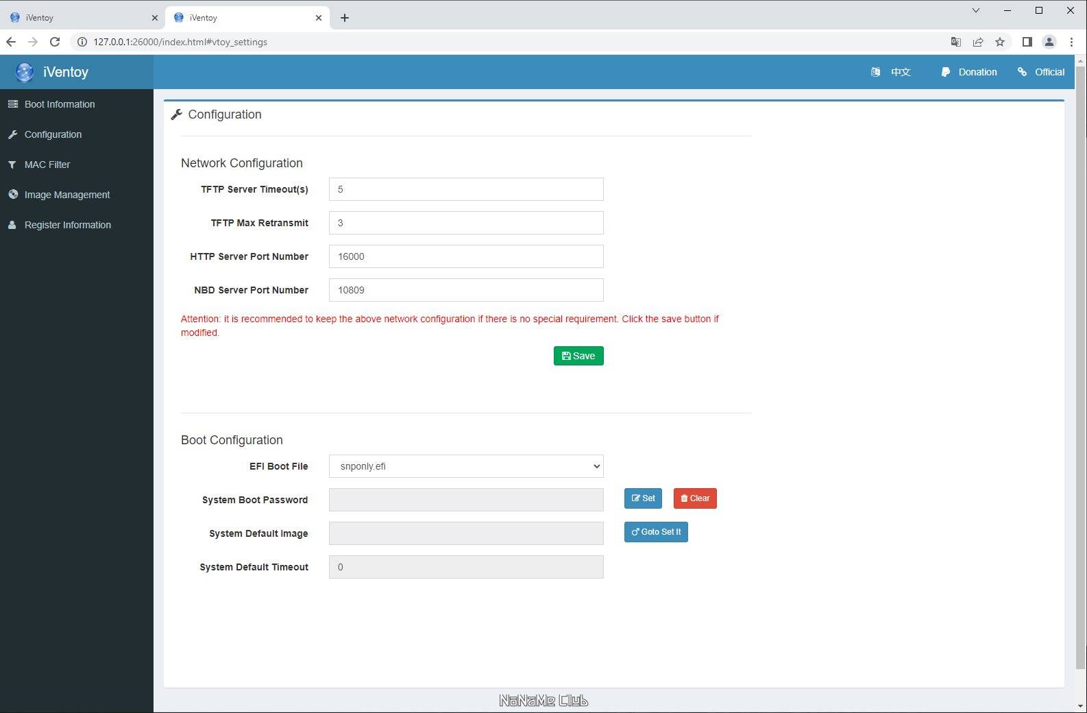Click the Goto Set It button
This screenshot has height=713, width=1087.
[656, 532]
